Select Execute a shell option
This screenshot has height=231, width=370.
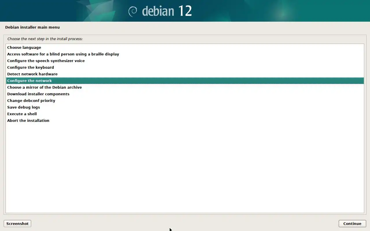click(x=185, y=114)
